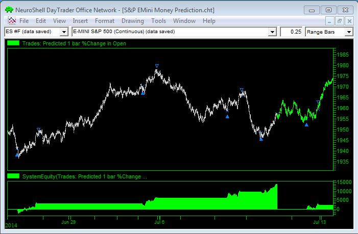Click the chart document icon in menu bar
This screenshot has width=358, height=234.
pyautogui.click(x=12, y=21)
